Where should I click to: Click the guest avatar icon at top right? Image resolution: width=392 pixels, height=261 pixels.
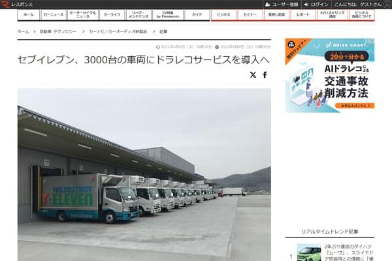[x=389, y=5]
